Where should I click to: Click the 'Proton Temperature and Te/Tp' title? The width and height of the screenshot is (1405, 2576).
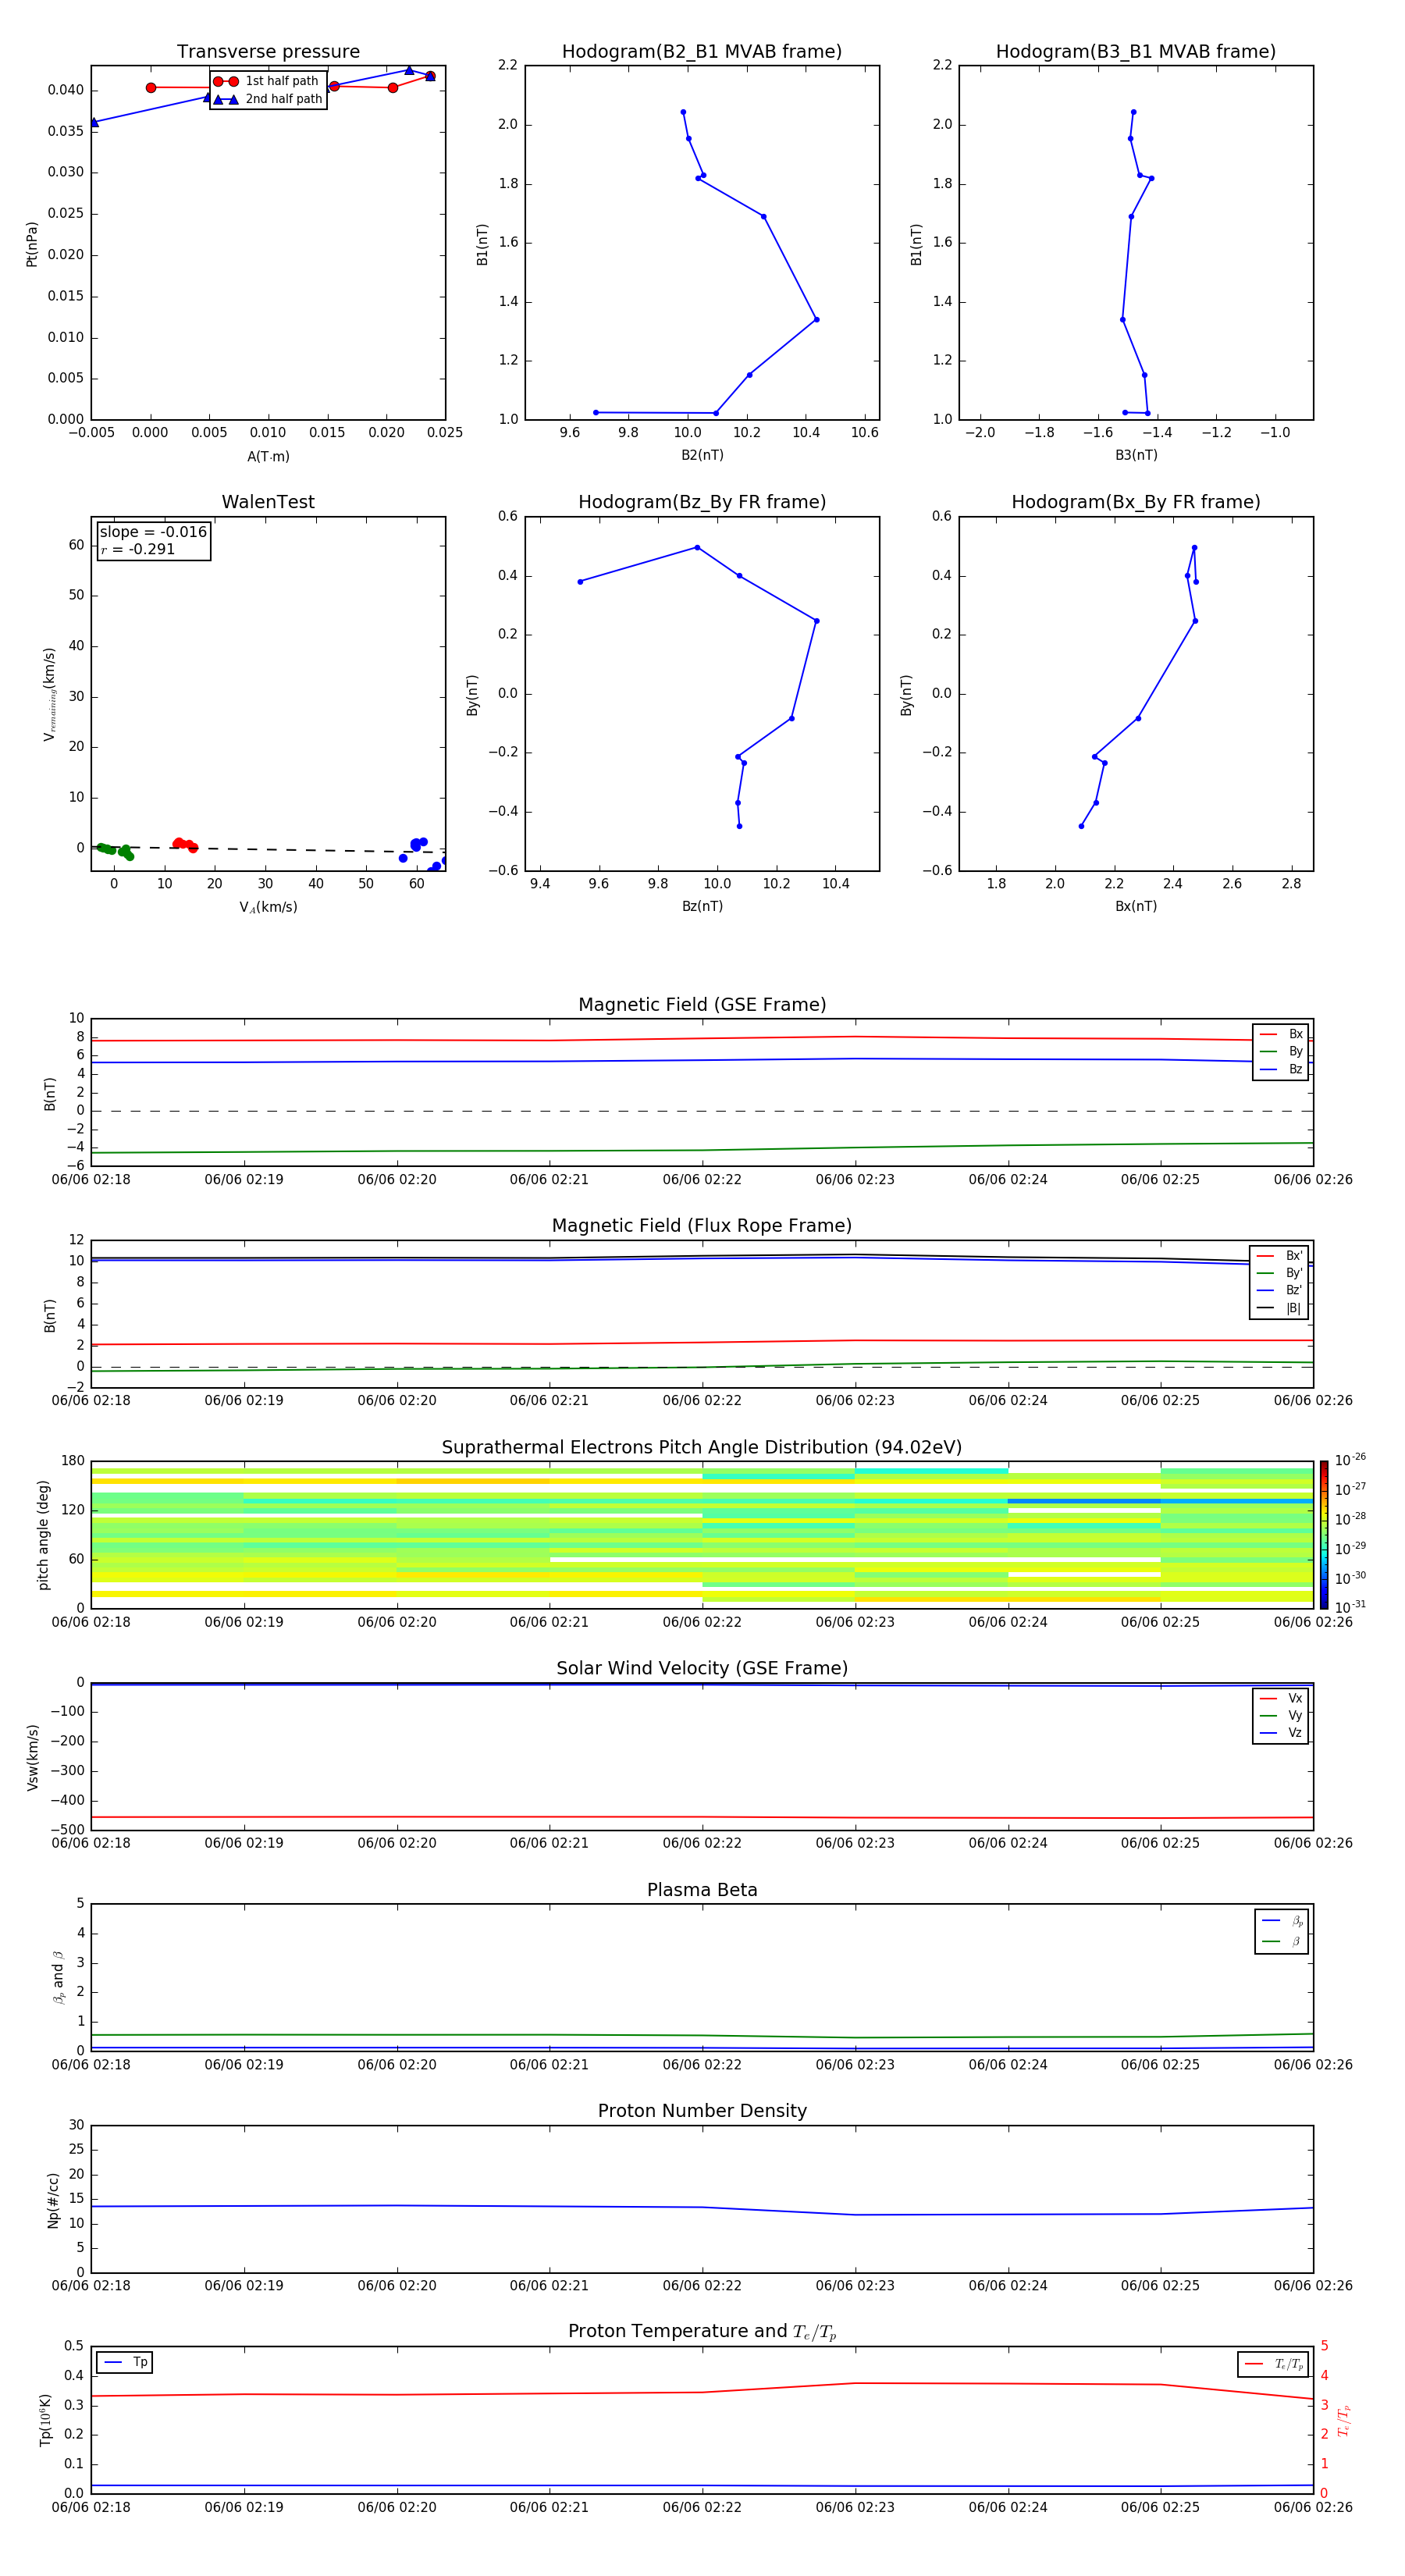[702, 2332]
